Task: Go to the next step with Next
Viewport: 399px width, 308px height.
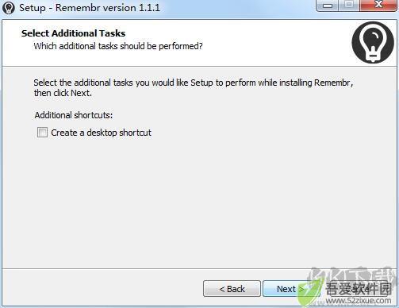Action: point(290,289)
